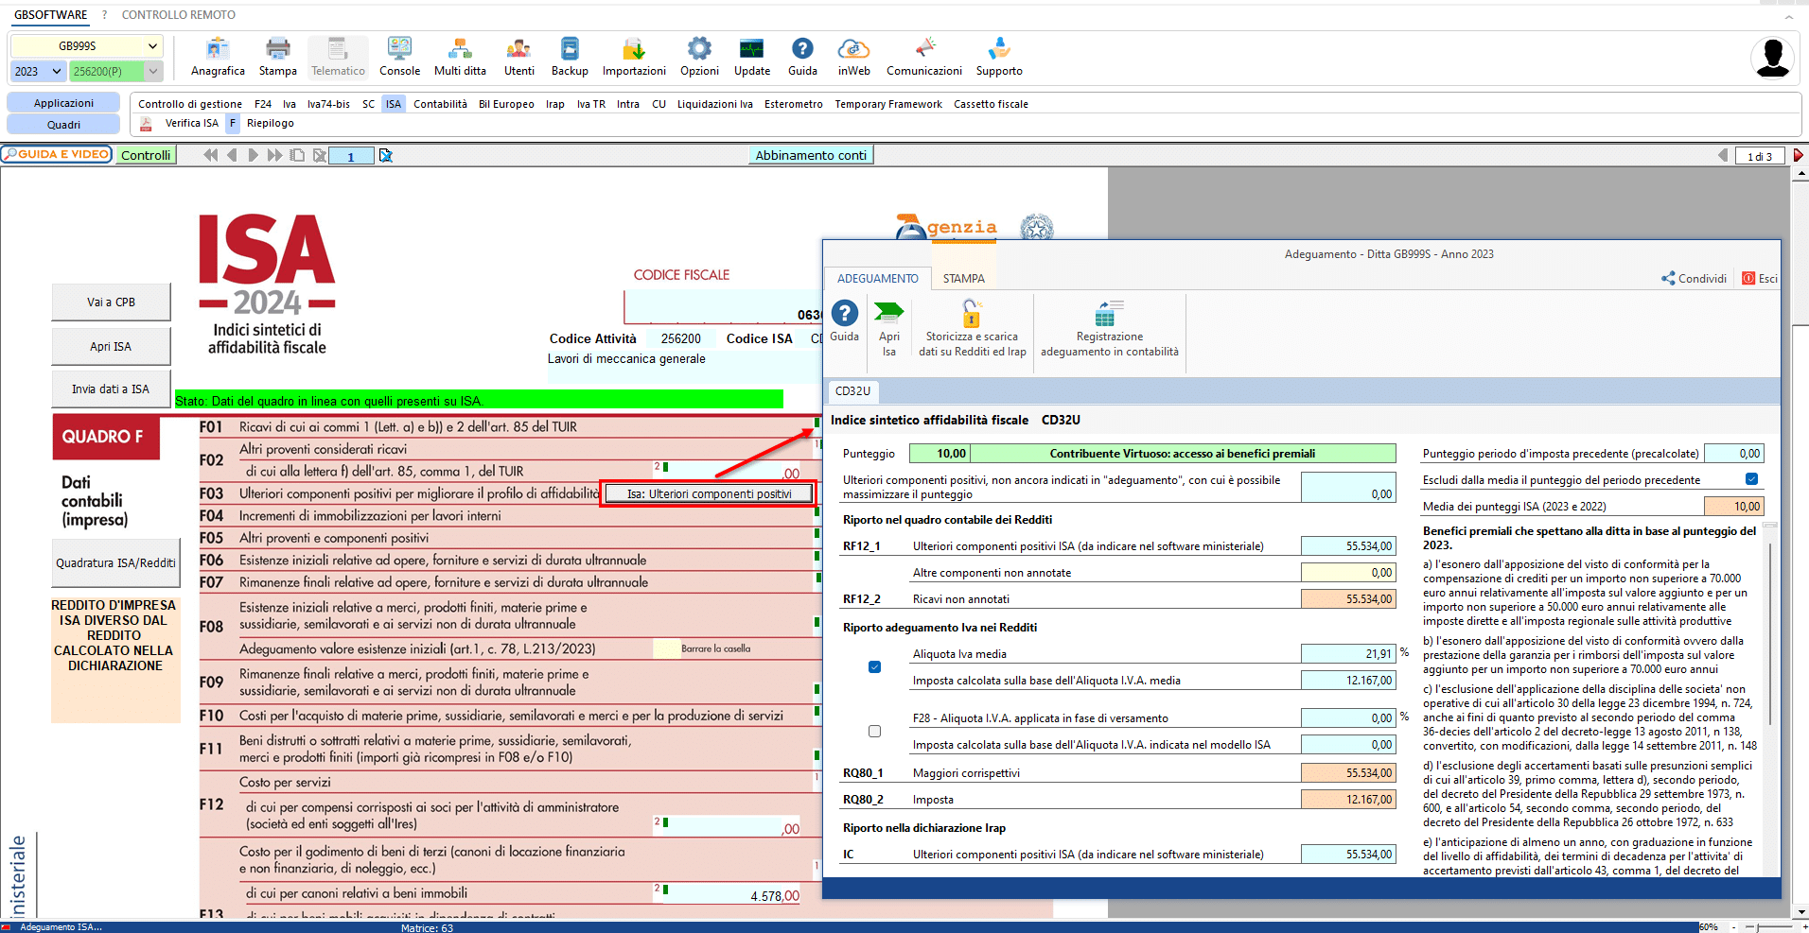1809x933 pixels.
Task: Switch to the STAMPA tab
Action: (x=963, y=279)
